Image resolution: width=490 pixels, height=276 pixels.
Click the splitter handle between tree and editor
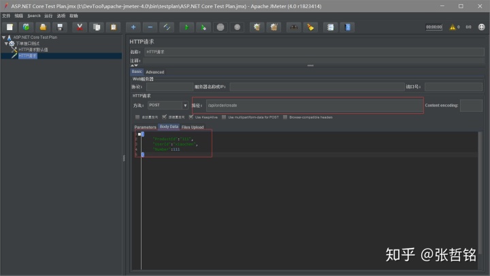pos(124,158)
